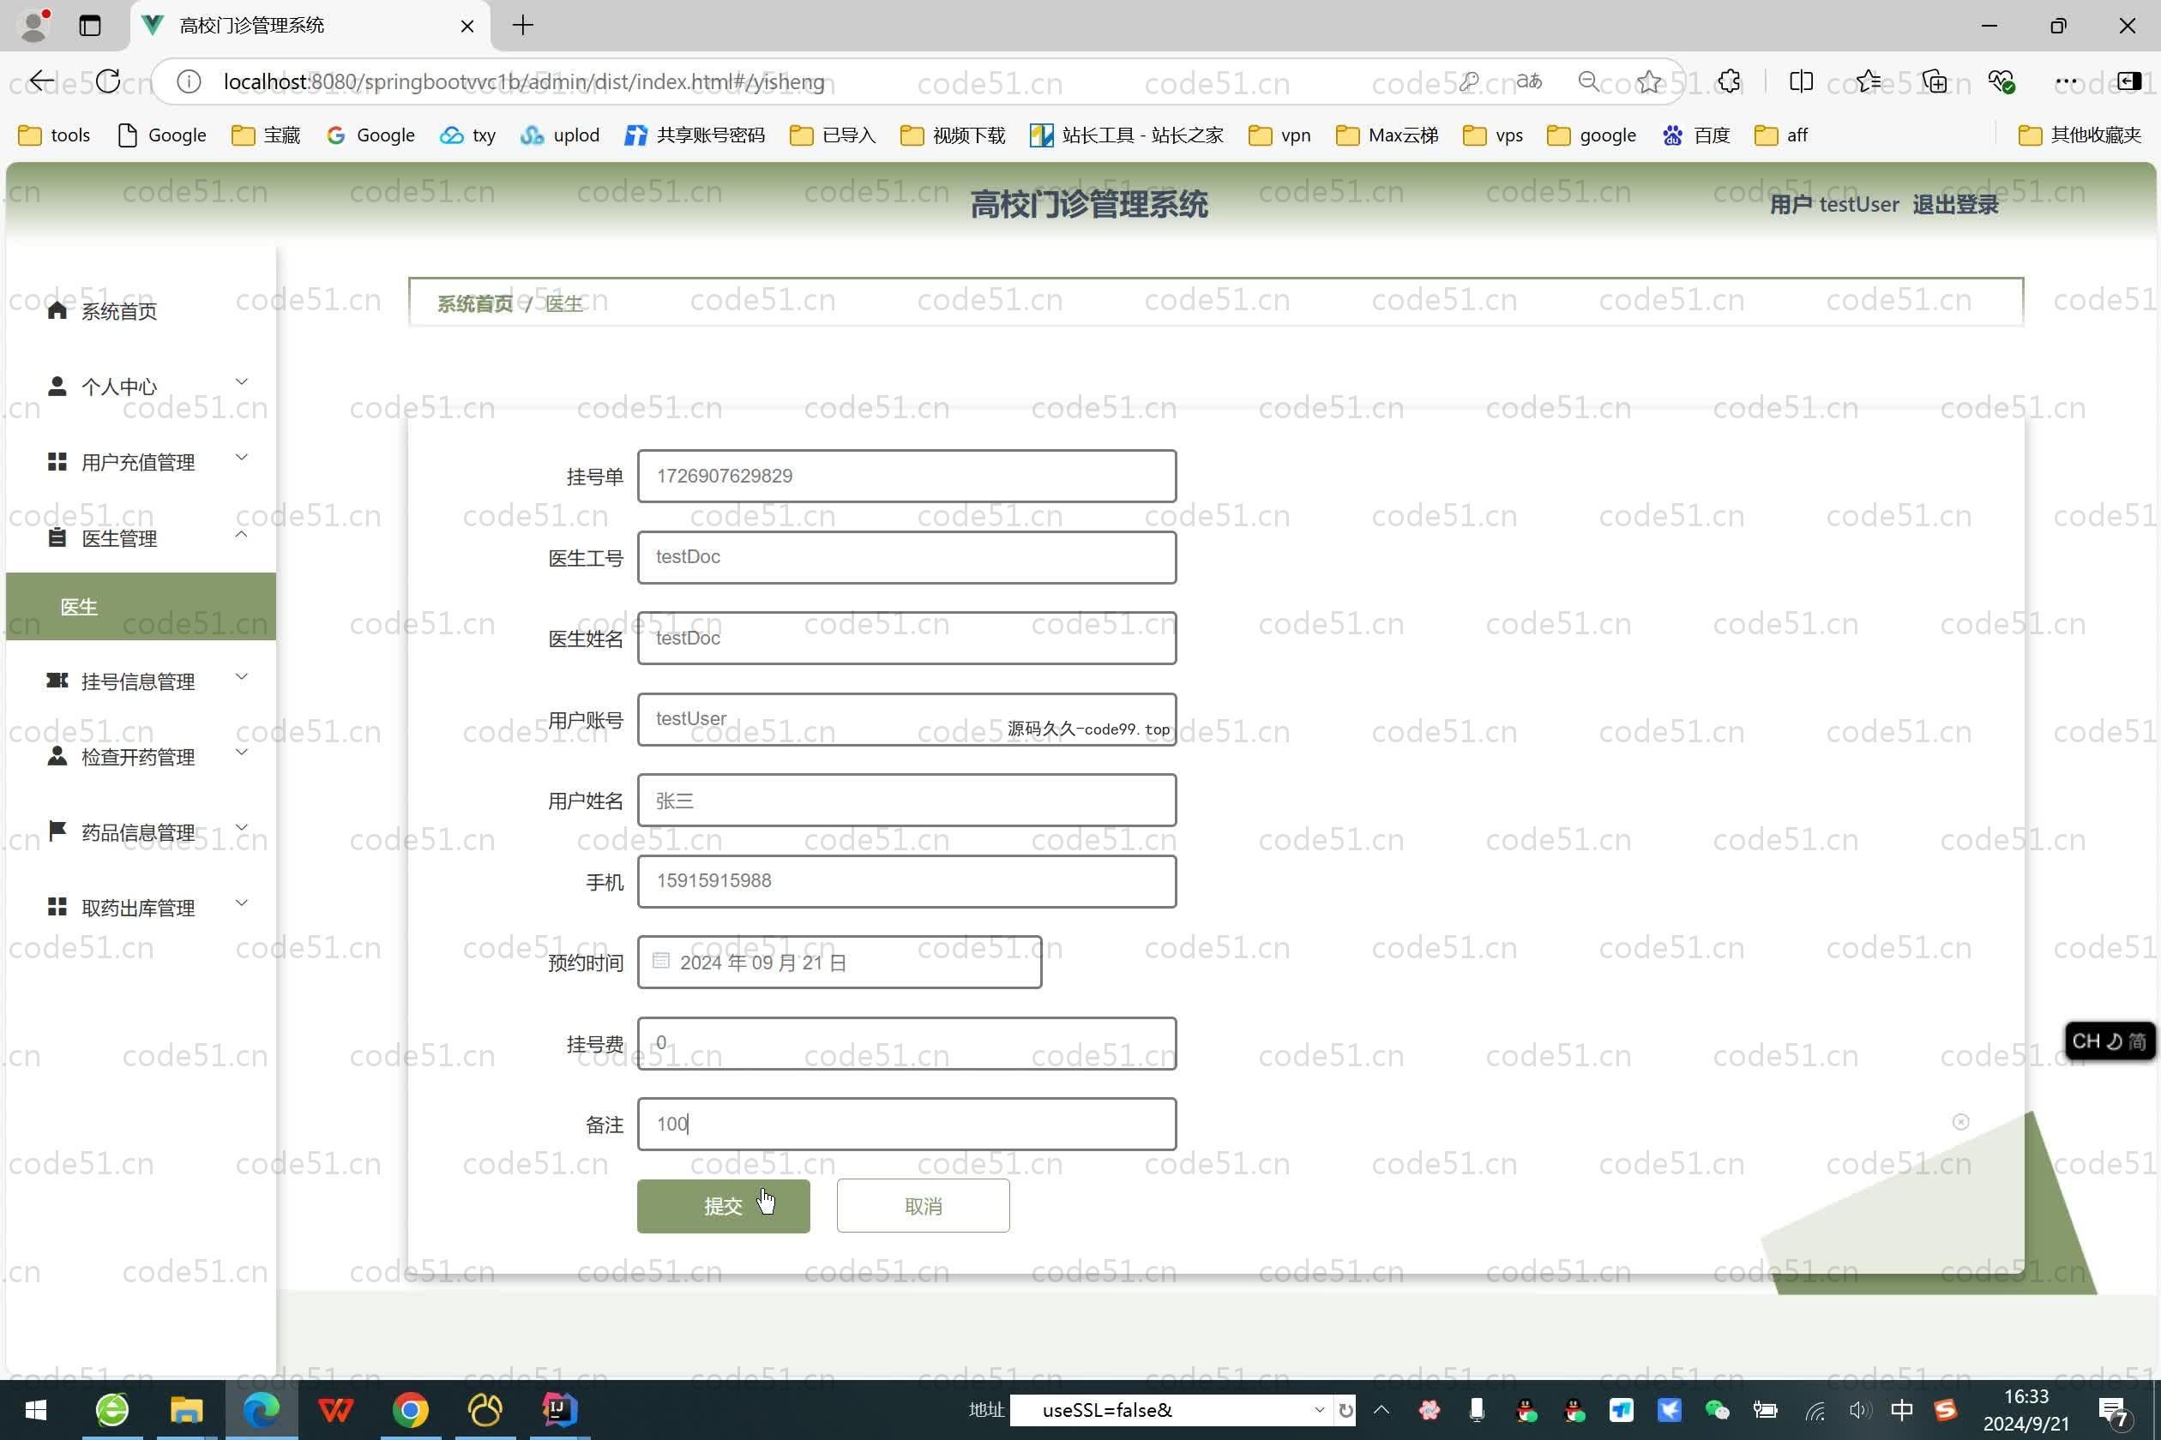The height and width of the screenshot is (1440, 2161).
Task: Click the browser address bar URL
Action: click(x=524, y=81)
